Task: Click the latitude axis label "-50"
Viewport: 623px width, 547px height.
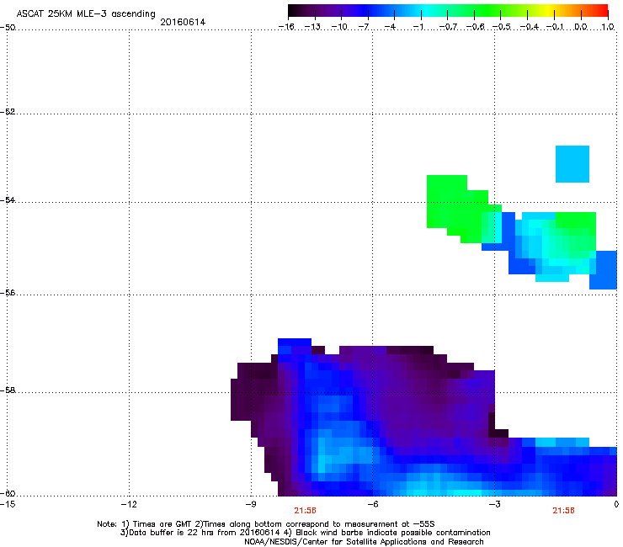Action: (8, 28)
